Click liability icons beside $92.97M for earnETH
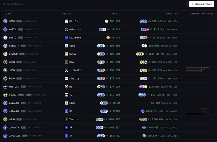 pyautogui.click(x=144, y=46)
